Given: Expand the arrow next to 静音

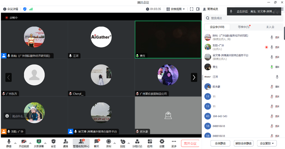Looking at the screenshot, I should (15, 143).
